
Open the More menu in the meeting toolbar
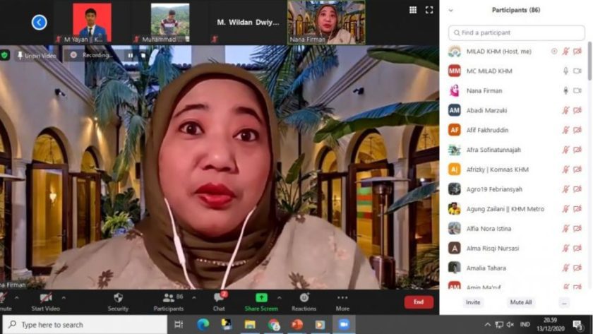342,301
